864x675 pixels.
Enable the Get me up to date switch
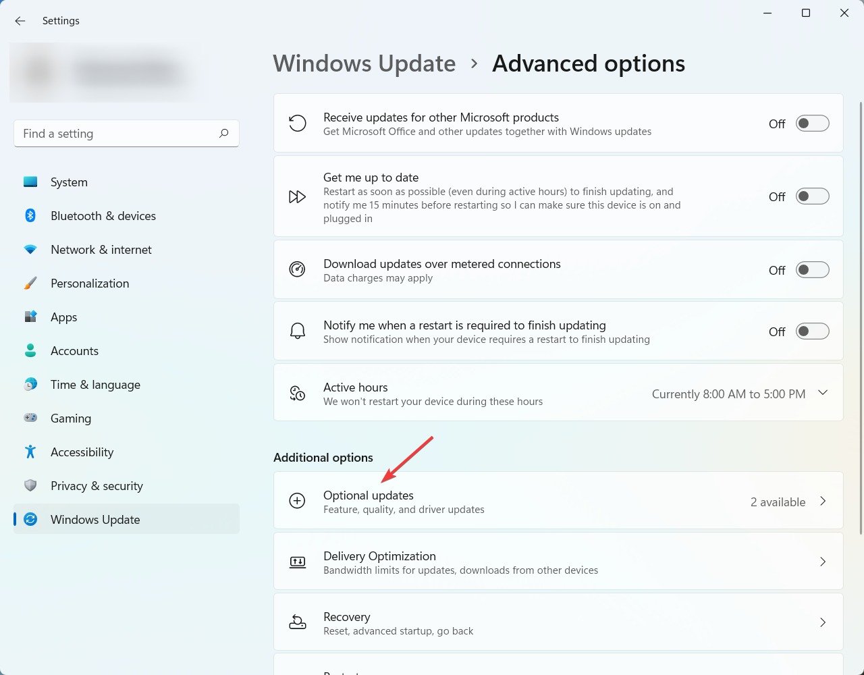(812, 196)
